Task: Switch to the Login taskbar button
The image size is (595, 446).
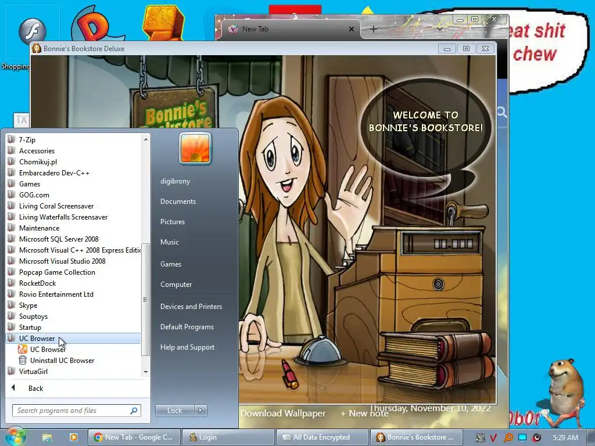Action: point(228,437)
